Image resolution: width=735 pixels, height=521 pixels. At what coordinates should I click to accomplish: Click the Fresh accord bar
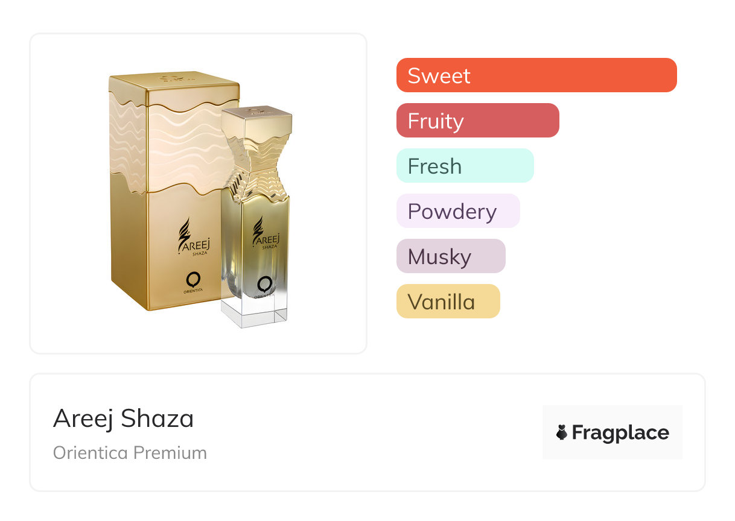(465, 166)
